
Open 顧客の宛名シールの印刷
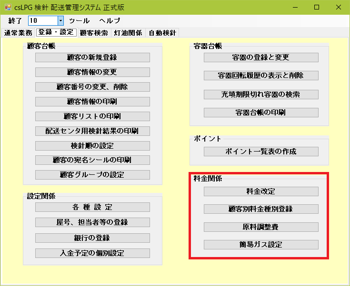(92, 160)
